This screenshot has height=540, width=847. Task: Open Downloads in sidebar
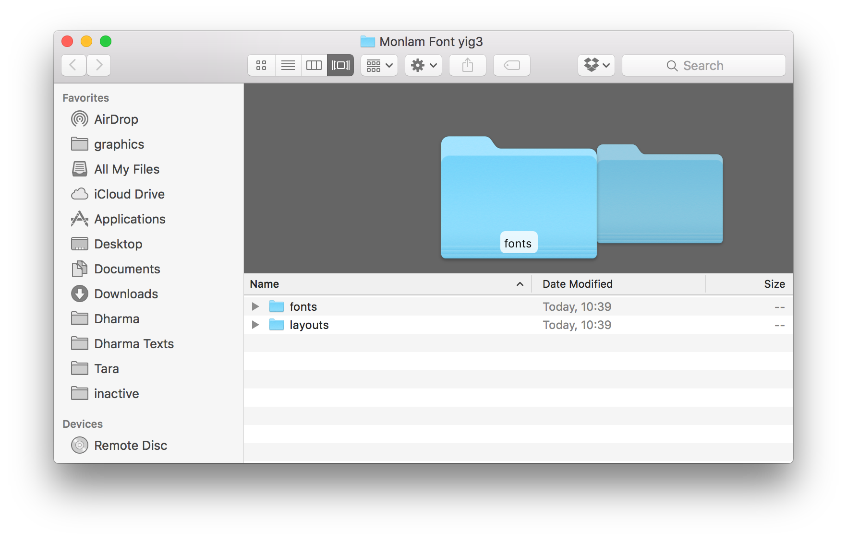(148, 293)
